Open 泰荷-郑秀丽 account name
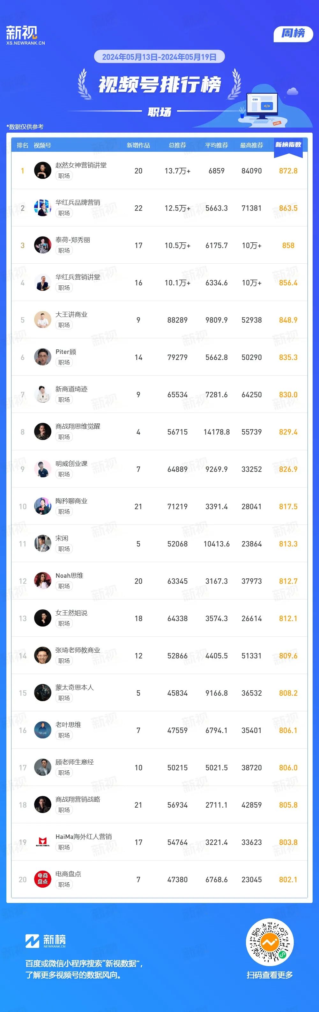Image resolution: width=319 pixels, height=1012 pixels. [73, 240]
